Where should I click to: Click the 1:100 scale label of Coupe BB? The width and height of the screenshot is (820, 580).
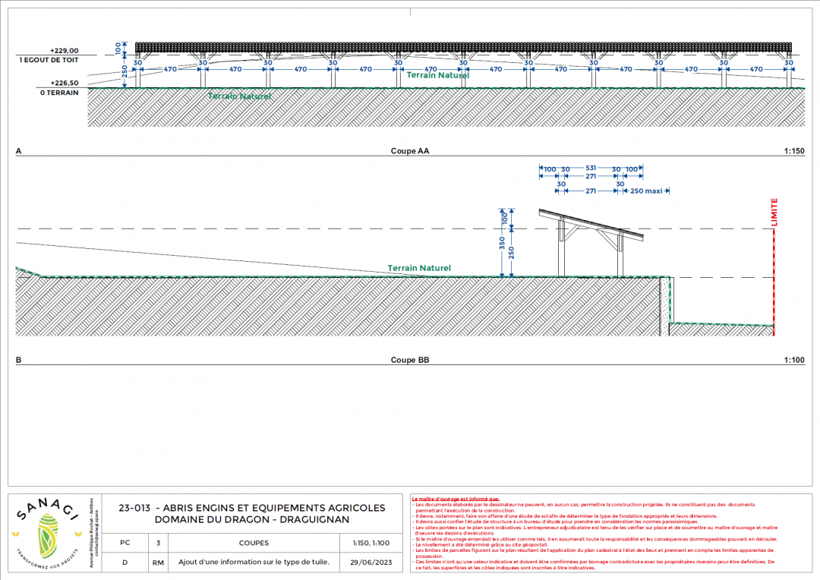pos(793,360)
